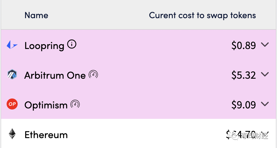Screen dimensions: 277x148
Task: Select the Optimism network name
Action: click(46, 105)
